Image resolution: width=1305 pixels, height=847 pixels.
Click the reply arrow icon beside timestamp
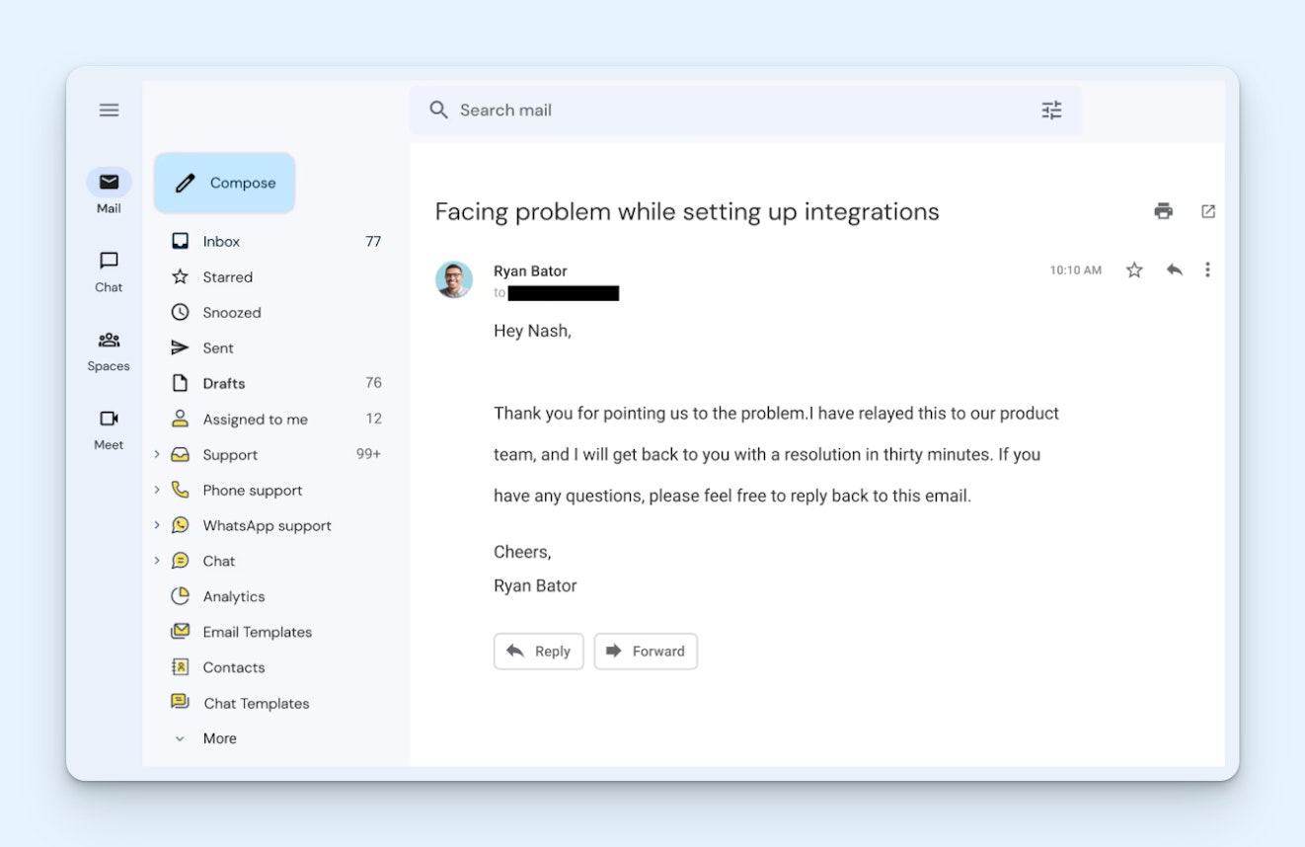(1174, 269)
